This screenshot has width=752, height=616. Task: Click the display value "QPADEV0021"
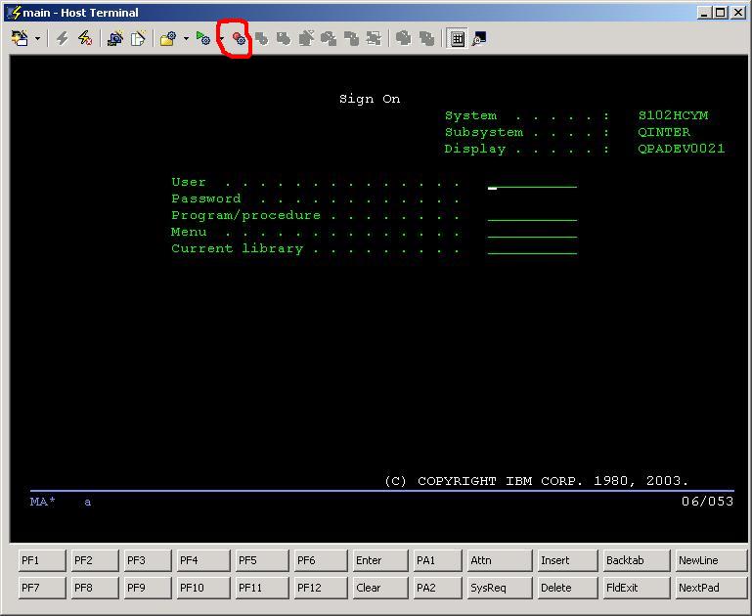(681, 149)
